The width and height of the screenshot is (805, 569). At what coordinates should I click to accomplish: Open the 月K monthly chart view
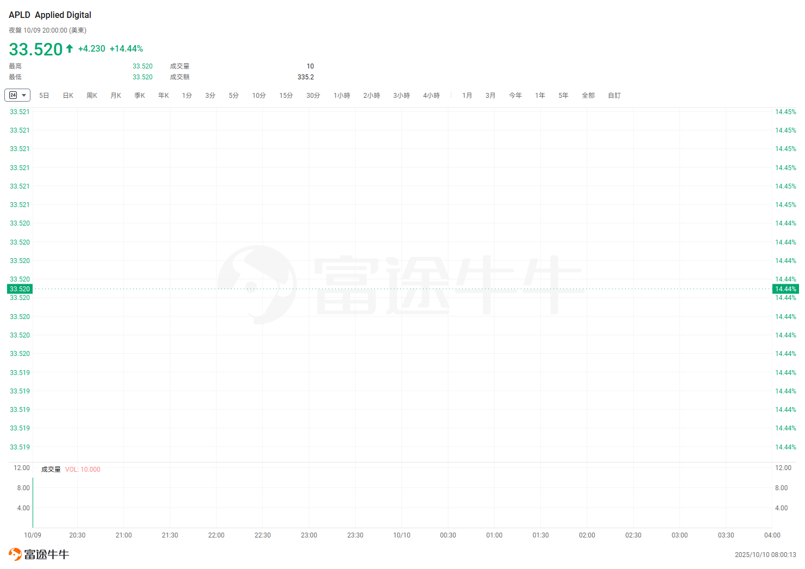click(x=116, y=96)
